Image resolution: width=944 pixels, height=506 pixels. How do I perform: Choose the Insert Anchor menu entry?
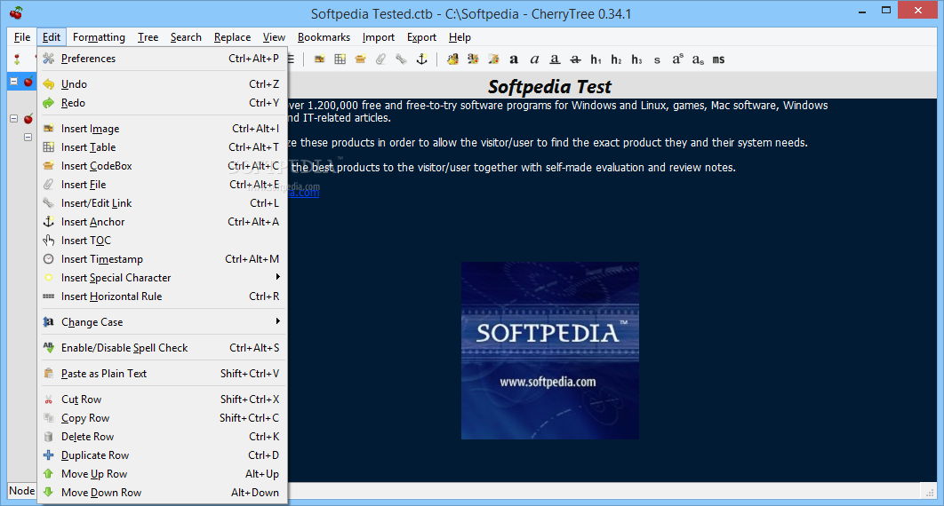163,222
